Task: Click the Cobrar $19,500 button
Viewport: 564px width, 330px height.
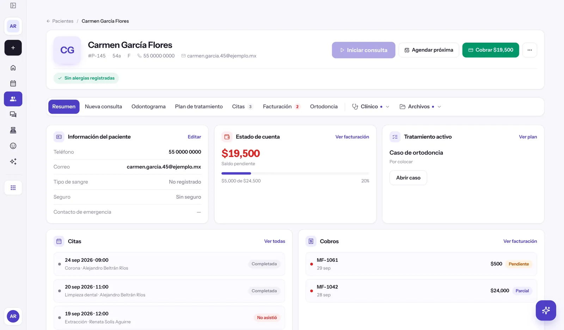Action: (490, 50)
